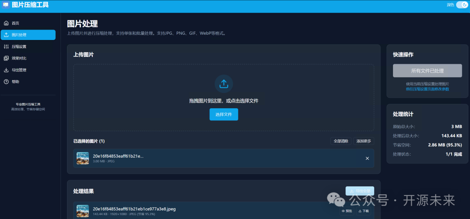Click the 143.44 KB value in 处理统计
Screen dimensions: 470x219
[452, 136]
